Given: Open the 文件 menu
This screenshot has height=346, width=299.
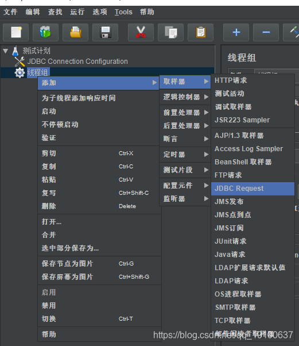Looking at the screenshot, I should tap(10, 12).
